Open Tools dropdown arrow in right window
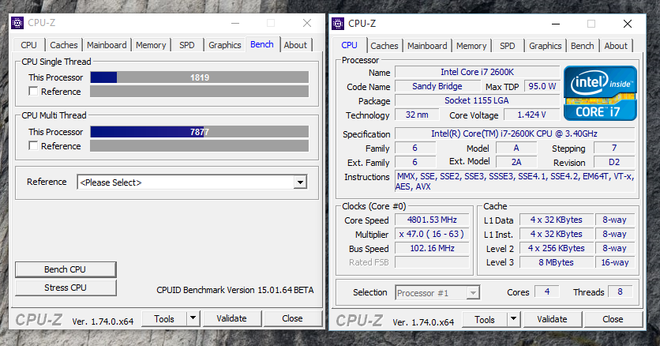The height and width of the screenshot is (346, 660). [x=513, y=319]
